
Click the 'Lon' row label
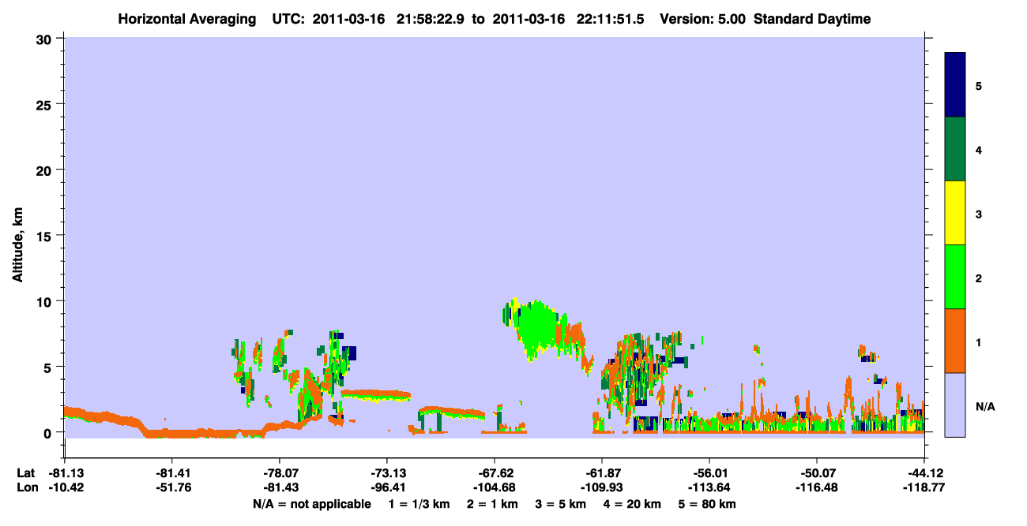26,488
